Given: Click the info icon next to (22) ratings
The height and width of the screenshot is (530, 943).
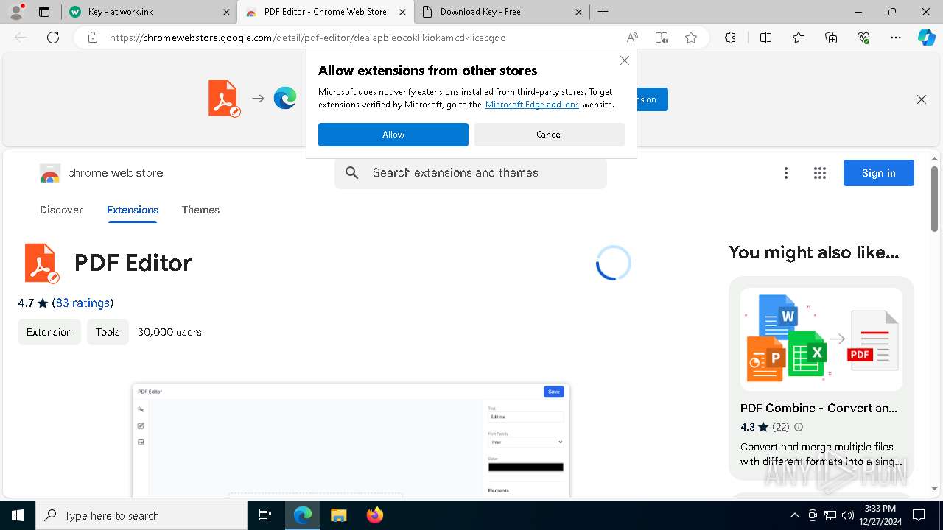Looking at the screenshot, I should (799, 427).
